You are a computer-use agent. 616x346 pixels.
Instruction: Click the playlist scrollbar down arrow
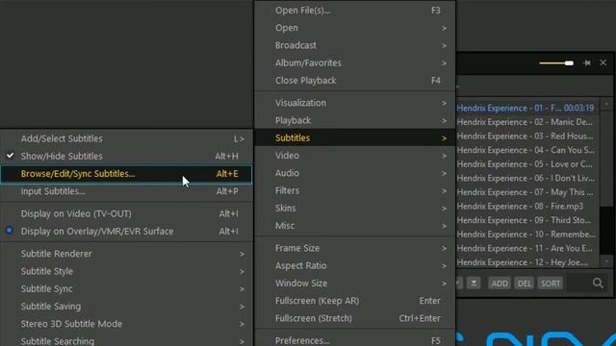tap(606, 261)
